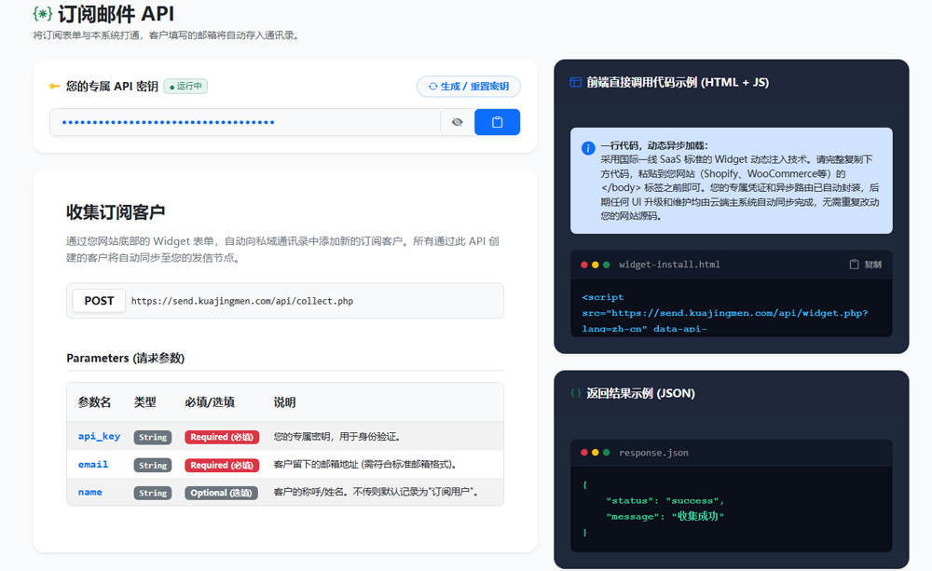Click the POST method badge
Viewport: 932px width, 571px height.
[99, 301]
